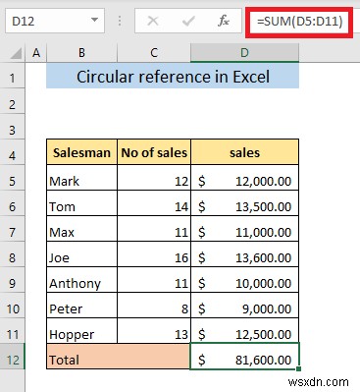Select the cell containing 'Hopper'
Image resolution: width=360 pixels, height=392 pixels.
tap(81, 331)
